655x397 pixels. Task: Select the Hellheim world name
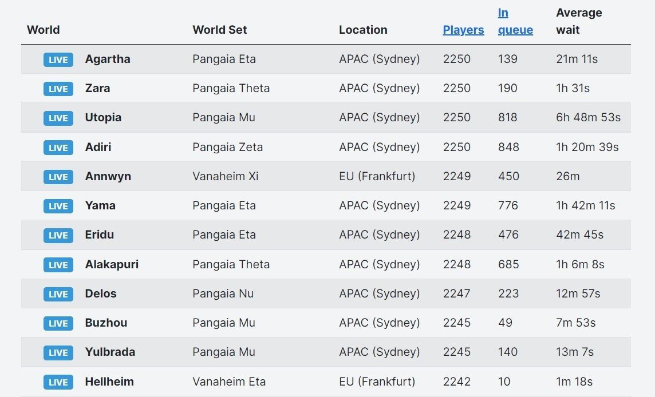coord(109,382)
